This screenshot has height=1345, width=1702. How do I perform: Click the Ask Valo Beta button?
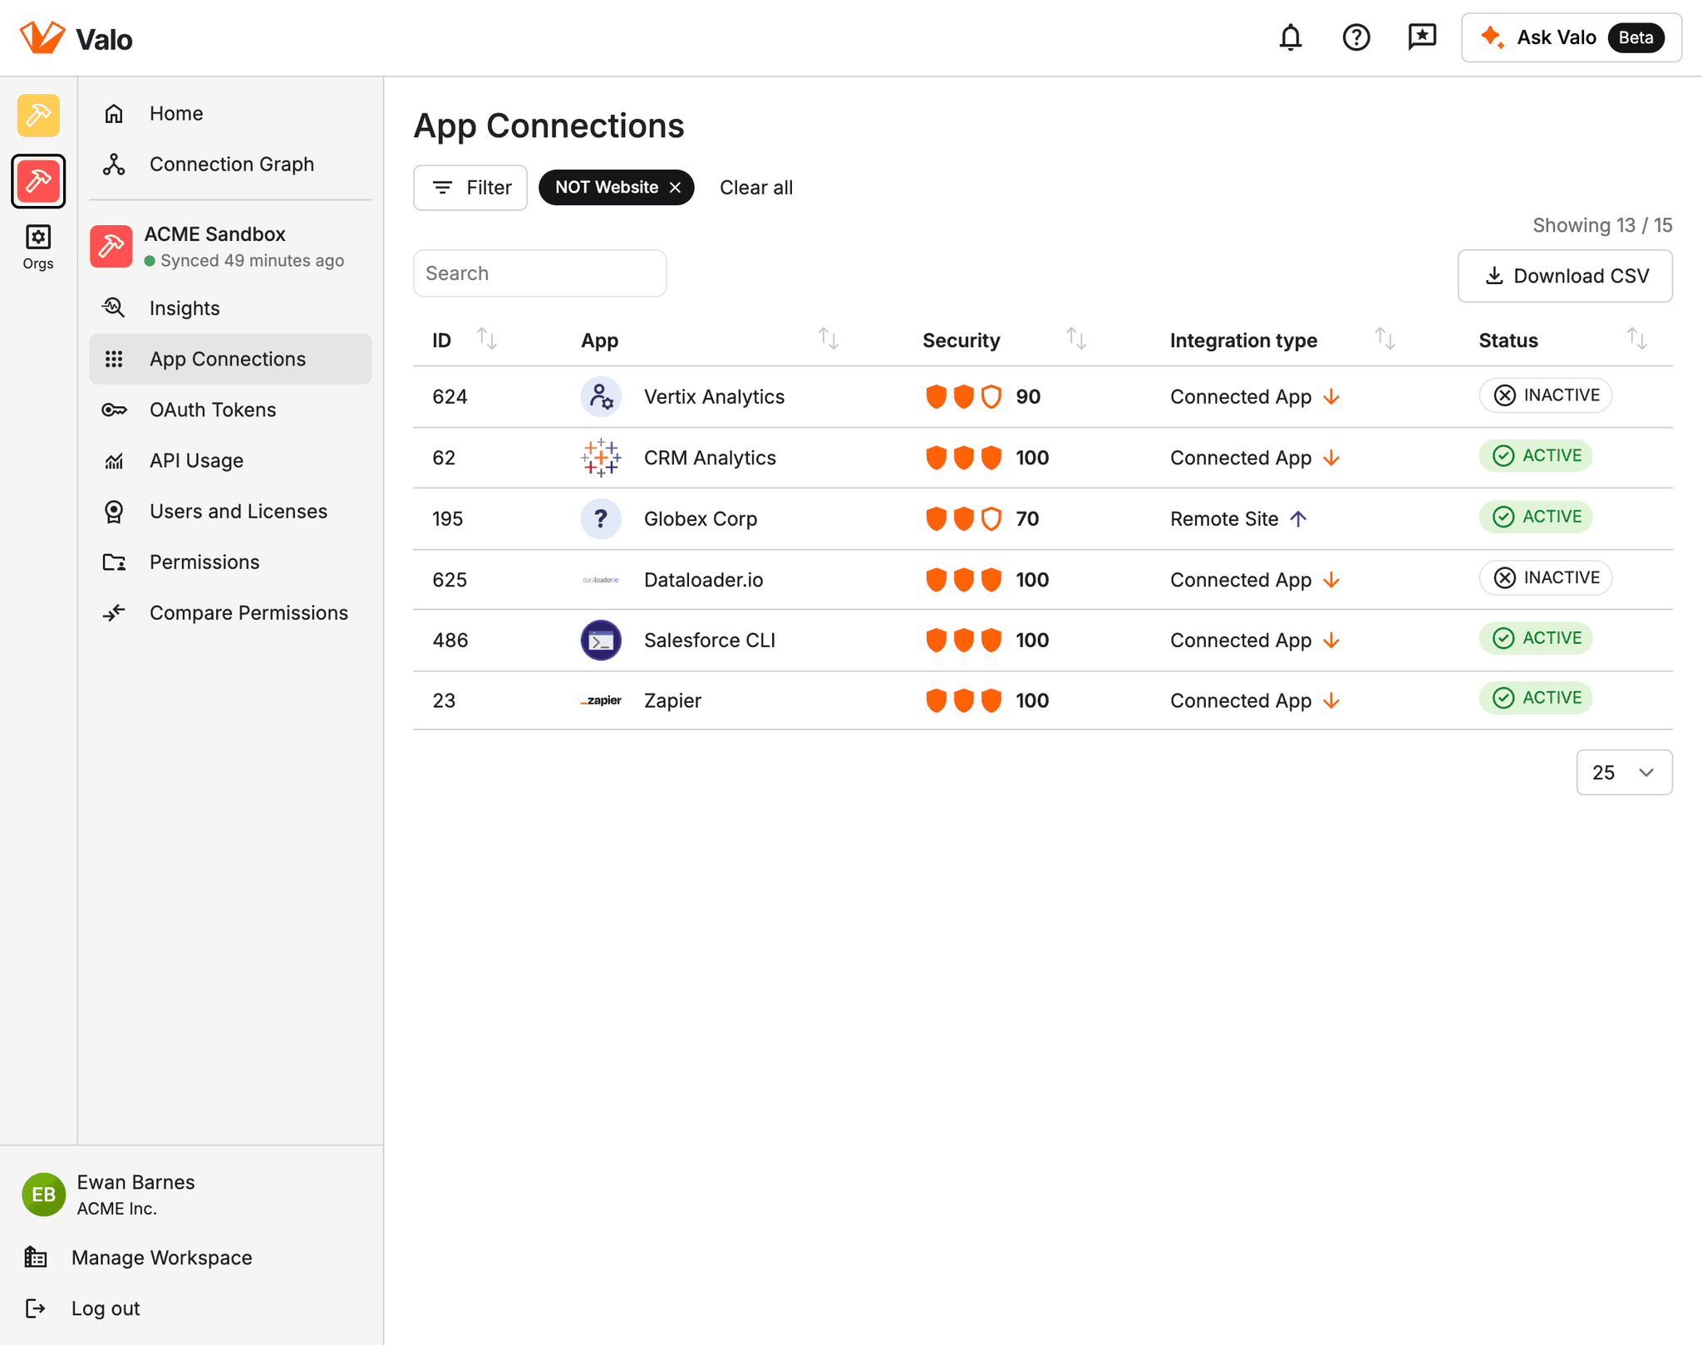1572,37
